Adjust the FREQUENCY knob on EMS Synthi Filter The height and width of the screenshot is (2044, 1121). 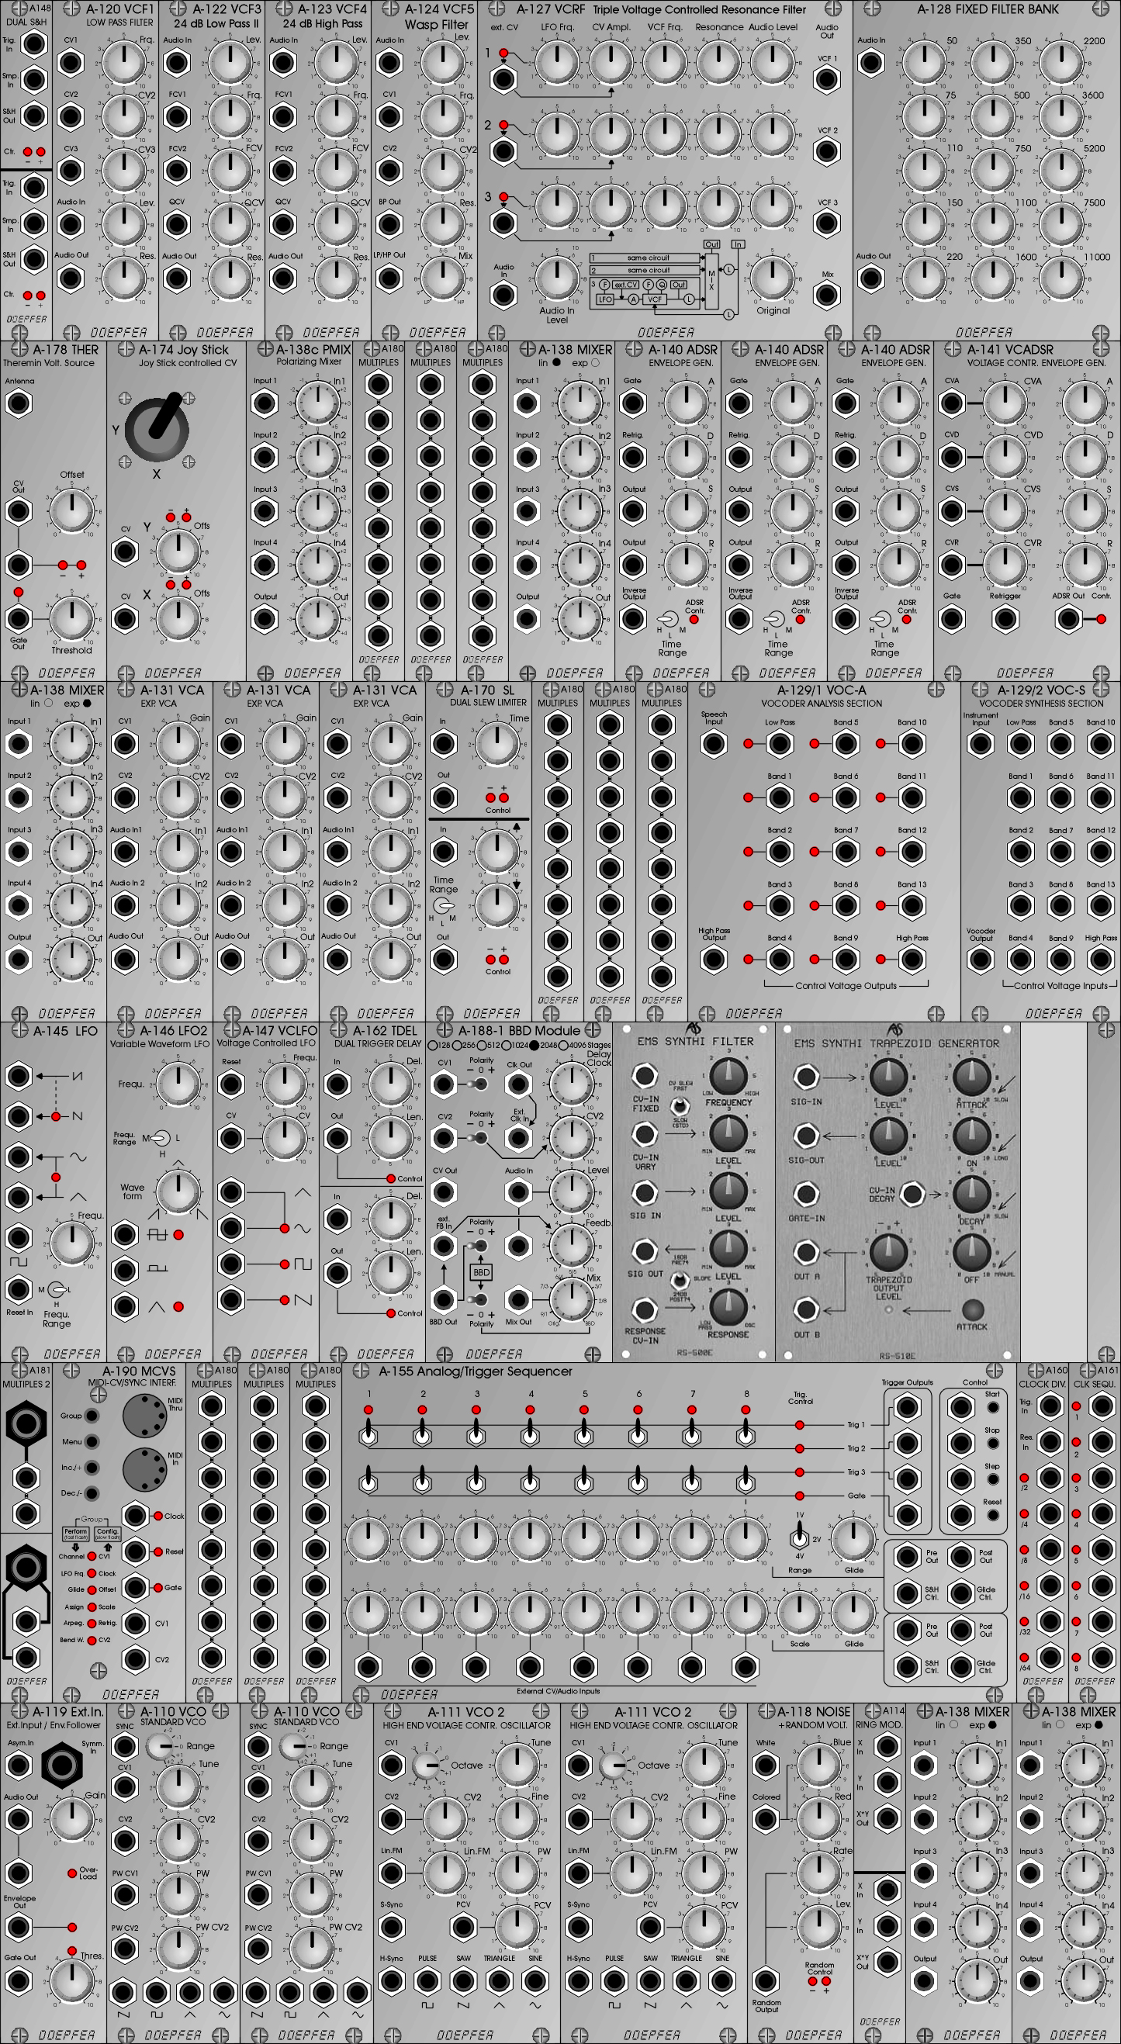pos(728,1076)
